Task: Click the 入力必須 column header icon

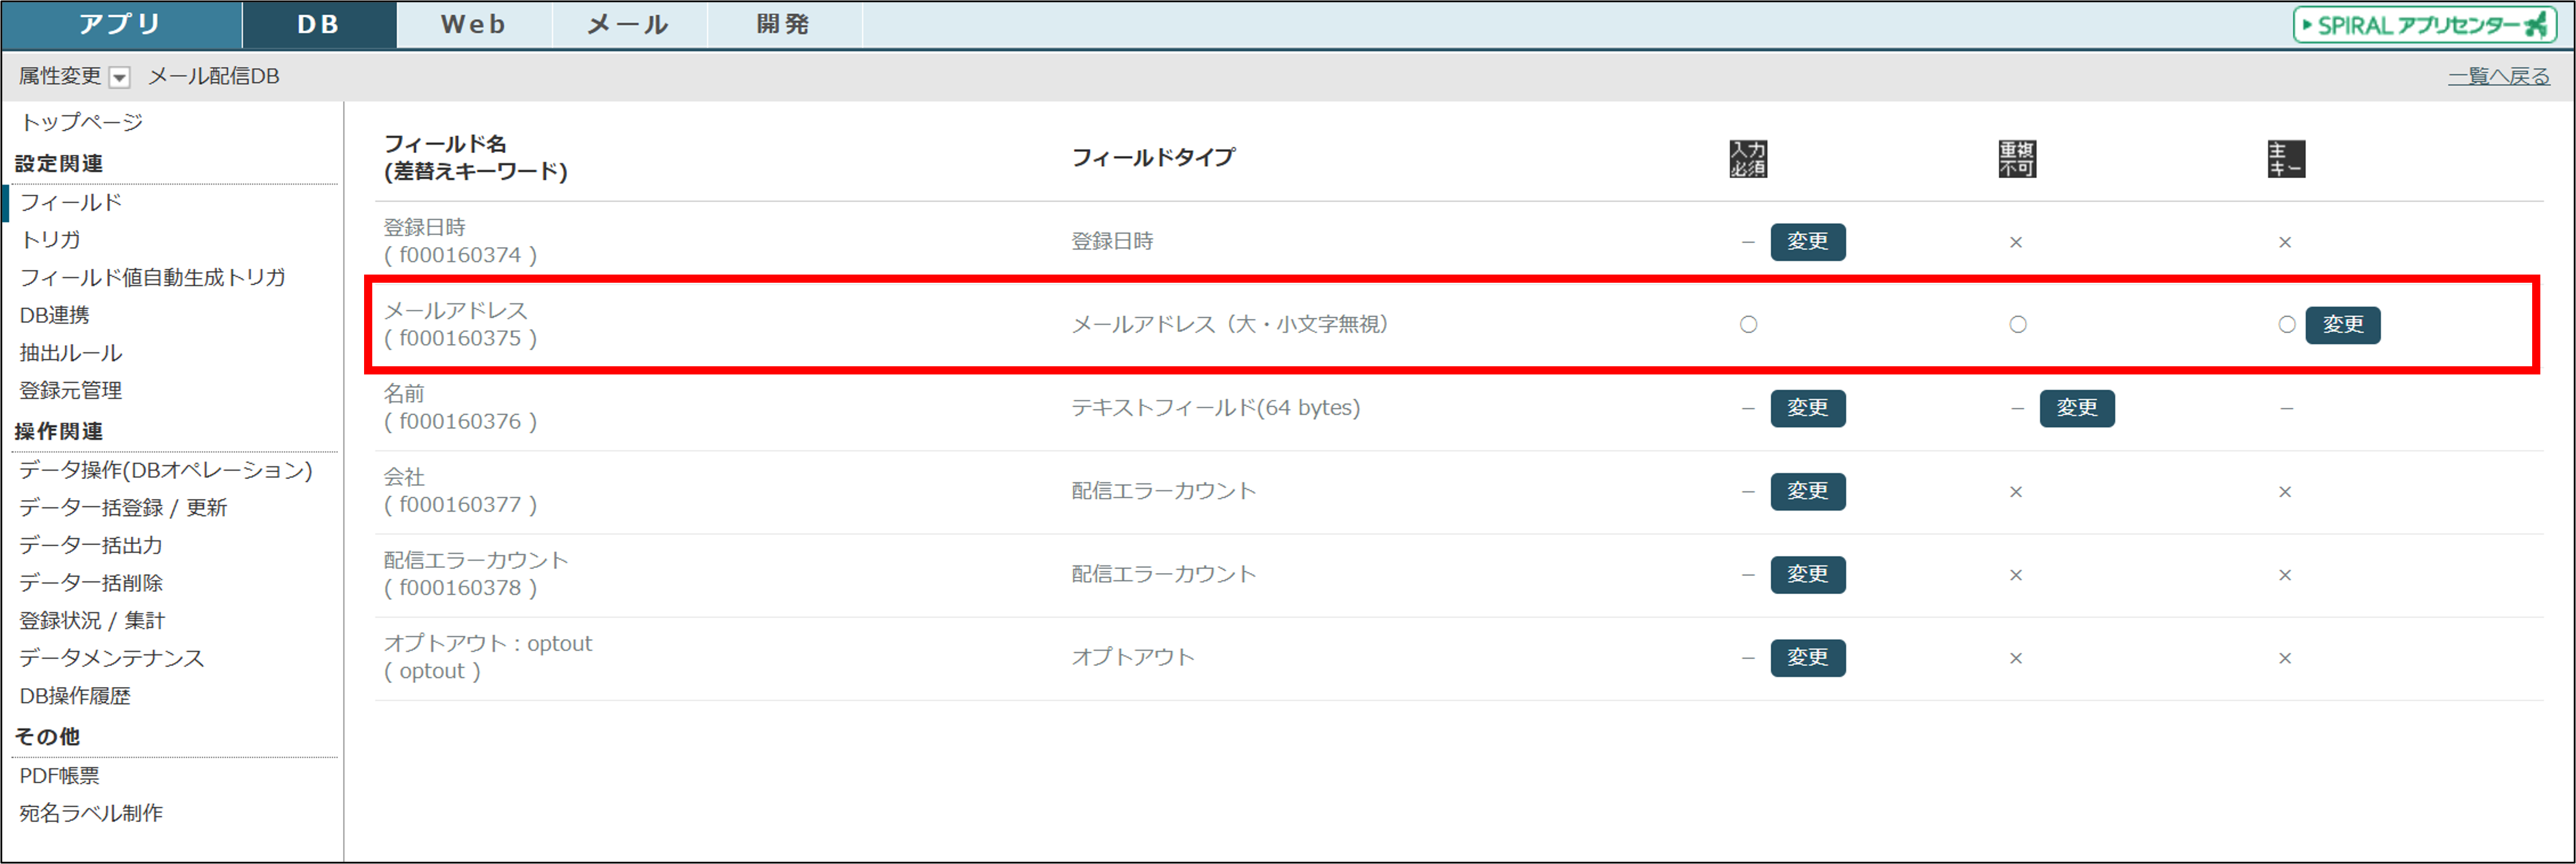Action: pos(1748,159)
